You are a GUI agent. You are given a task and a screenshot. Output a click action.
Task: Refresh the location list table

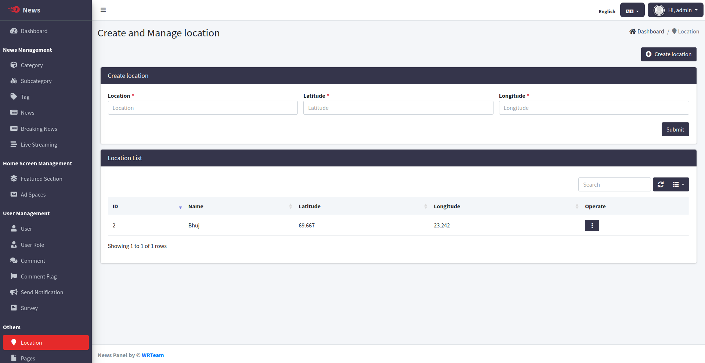(x=661, y=184)
